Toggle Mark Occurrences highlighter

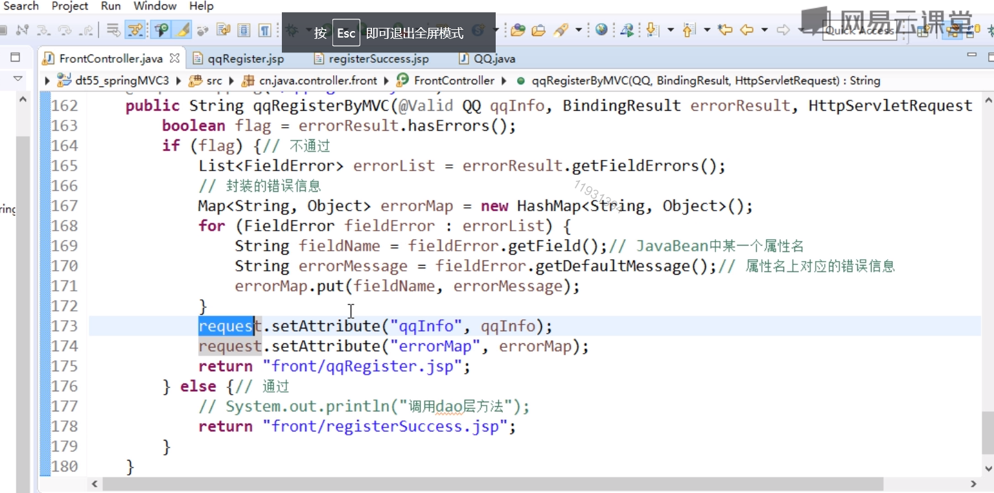(183, 30)
